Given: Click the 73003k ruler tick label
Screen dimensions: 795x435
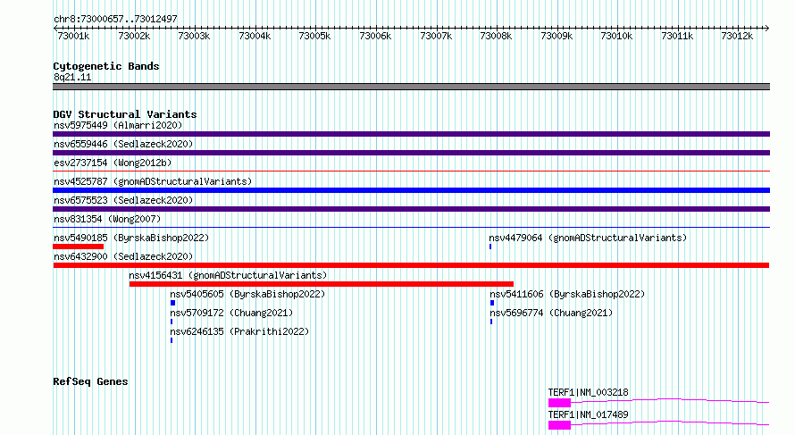Looking at the screenshot, I should tap(194, 37).
